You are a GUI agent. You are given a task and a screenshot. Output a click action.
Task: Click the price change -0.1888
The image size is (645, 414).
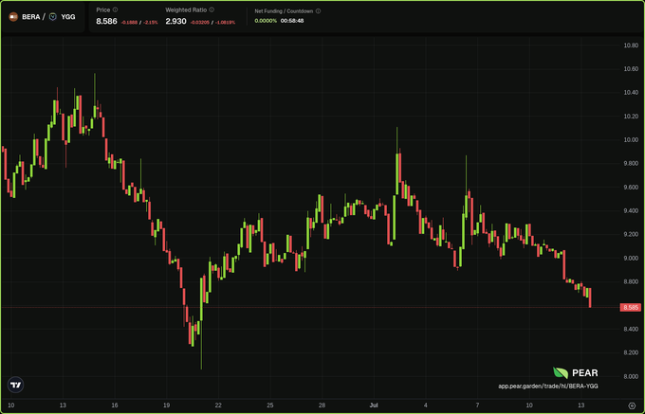(129, 23)
